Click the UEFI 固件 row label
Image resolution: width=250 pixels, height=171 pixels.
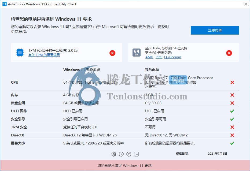[19, 111]
